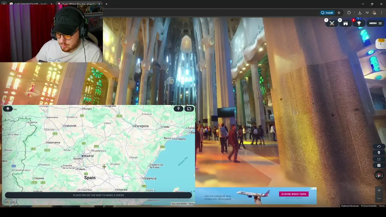The height and width of the screenshot is (217, 386).
Task: Click the Place Pin On The Map guess bar
Action: pos(98,195)
